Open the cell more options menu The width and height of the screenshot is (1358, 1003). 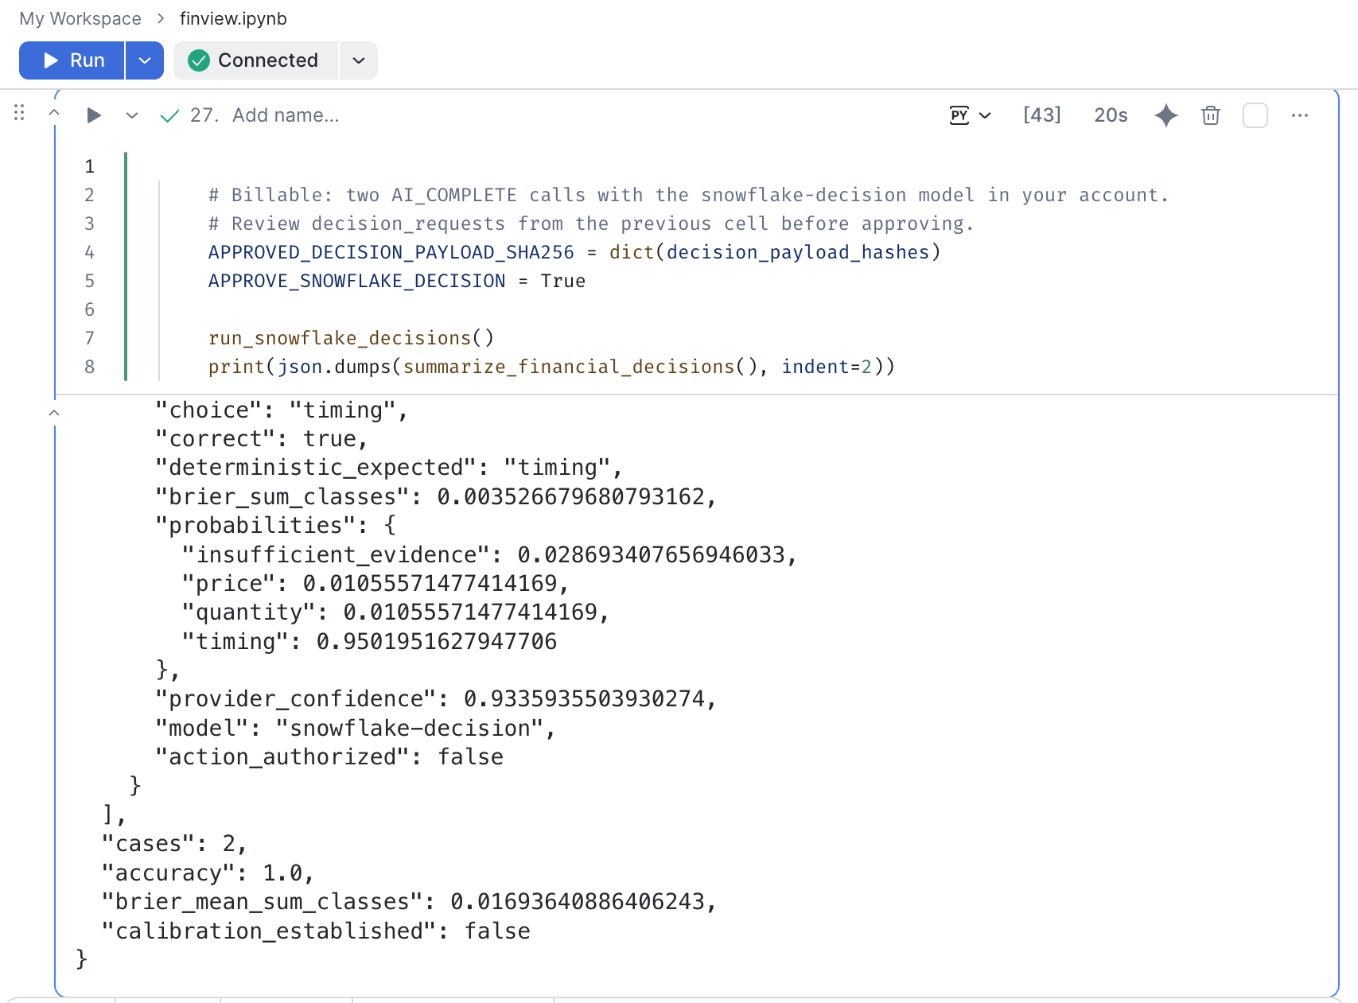[1300, 115]
